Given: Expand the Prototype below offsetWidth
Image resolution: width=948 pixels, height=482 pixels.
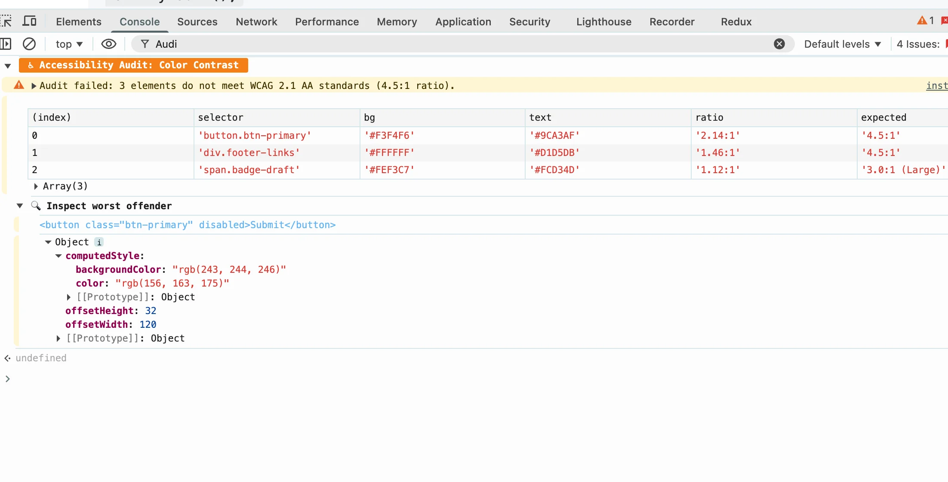Looking at the screenshot, I should (58, 339).
